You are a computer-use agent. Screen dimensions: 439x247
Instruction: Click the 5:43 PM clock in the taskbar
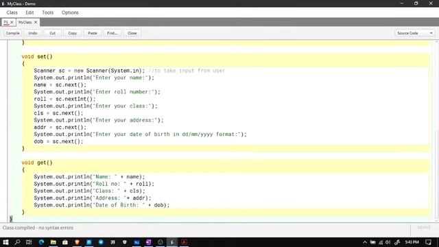[x=412, y=242]
